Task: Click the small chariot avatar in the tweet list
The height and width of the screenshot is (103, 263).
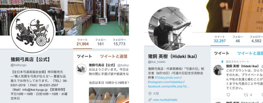Action: tap(81, 69)
